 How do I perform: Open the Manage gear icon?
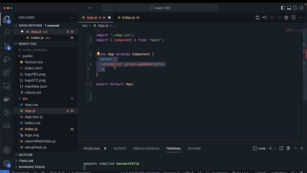pos(7,163)
